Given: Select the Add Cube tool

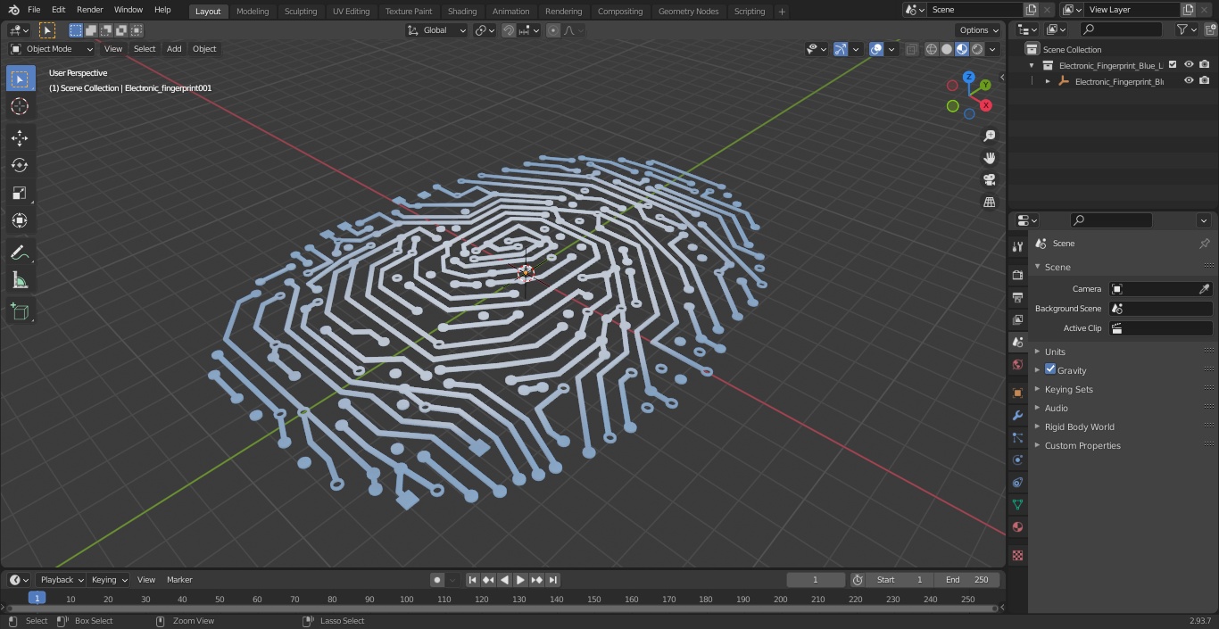Looking at the screenshot, I should pyautogui.click(x=20, y=312).
